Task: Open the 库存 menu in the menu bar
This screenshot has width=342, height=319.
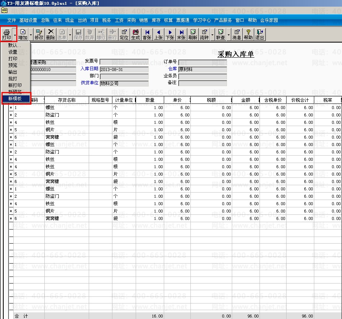Action: (x=156, y=20)
